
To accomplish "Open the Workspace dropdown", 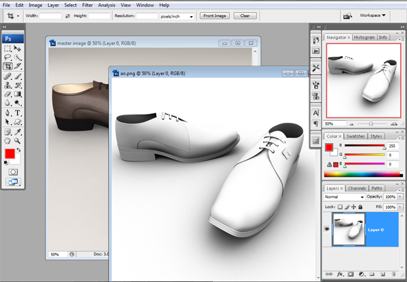I will (372, 16).
